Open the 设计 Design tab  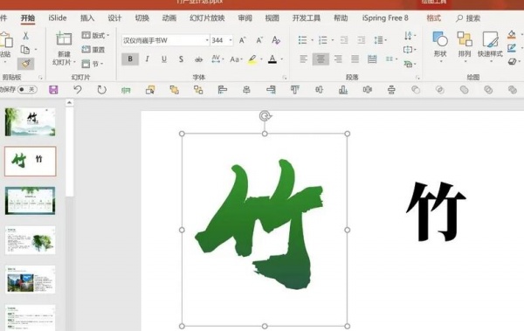114,18
